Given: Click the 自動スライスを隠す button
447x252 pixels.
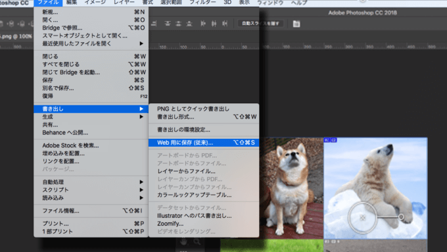Looking at the screenshot, I should pyautogui.click(x=260, y=24).
